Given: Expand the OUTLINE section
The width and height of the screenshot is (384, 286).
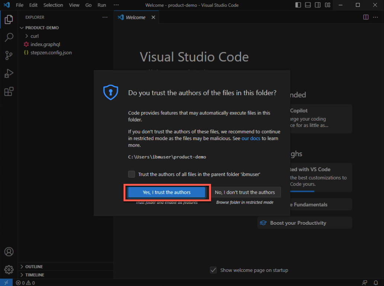Looking at the screenshot, I should pyautogui.click(x=33, y=267).
